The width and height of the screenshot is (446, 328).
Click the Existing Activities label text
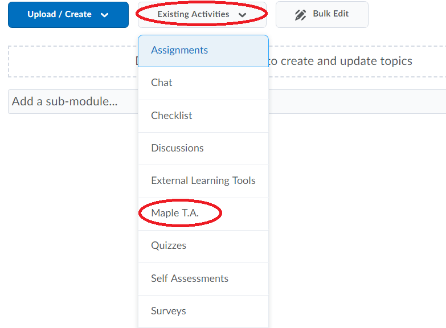click(x=193, y=14)
